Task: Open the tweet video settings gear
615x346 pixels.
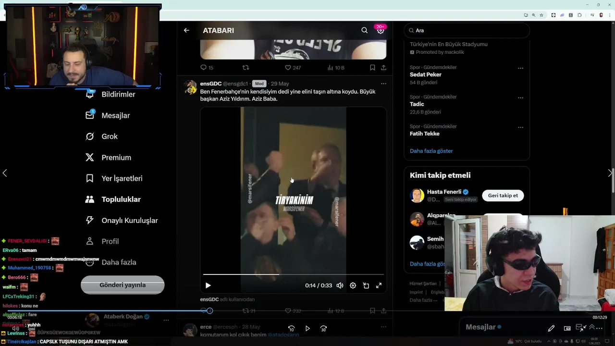Action: click(353, 285)
